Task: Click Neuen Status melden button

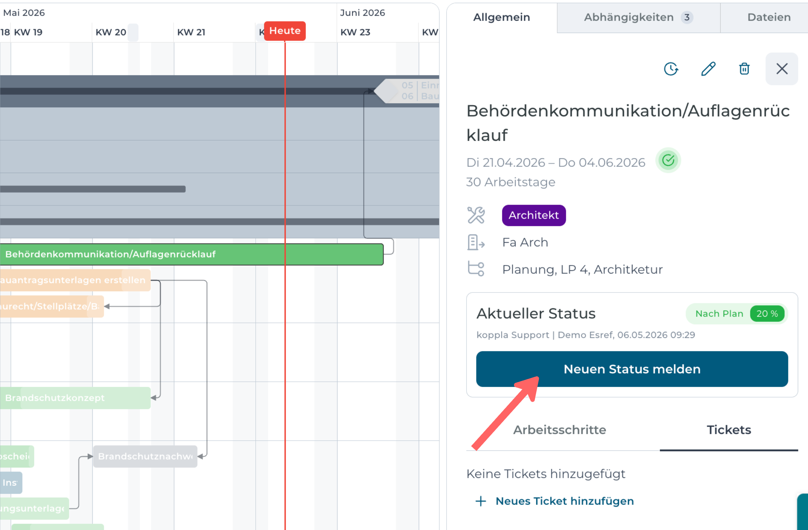Action: click(x=632, y=369)
